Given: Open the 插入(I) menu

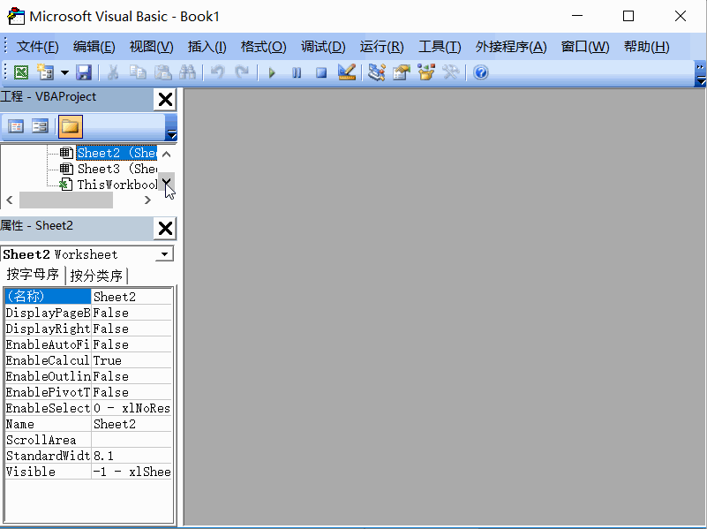Looking at the screenshot, I should pos(207,47).
